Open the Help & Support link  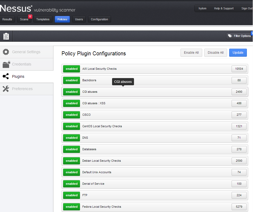coord(224,9)
